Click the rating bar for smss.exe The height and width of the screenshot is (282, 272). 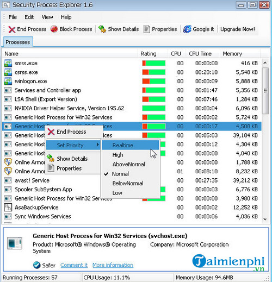coord(154,63)
